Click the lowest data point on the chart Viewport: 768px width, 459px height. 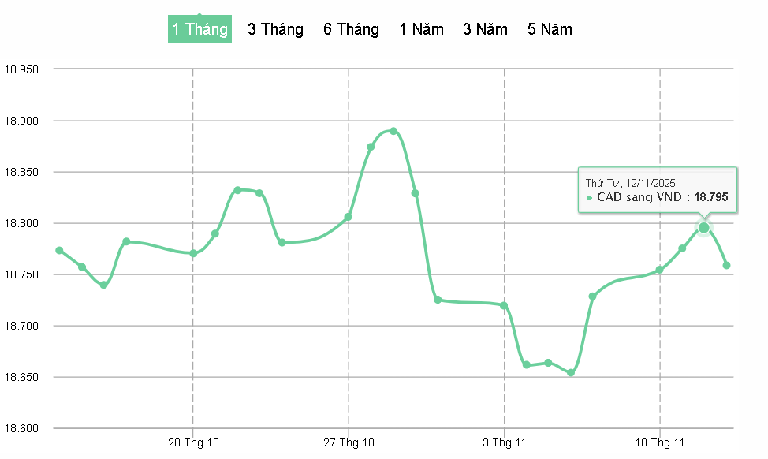[571, 372]
